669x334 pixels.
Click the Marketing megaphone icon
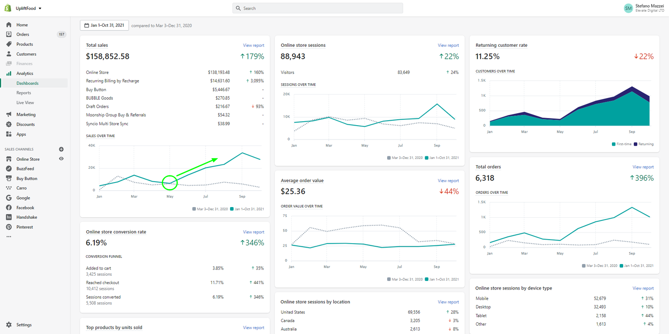click(x=8, y=114)
